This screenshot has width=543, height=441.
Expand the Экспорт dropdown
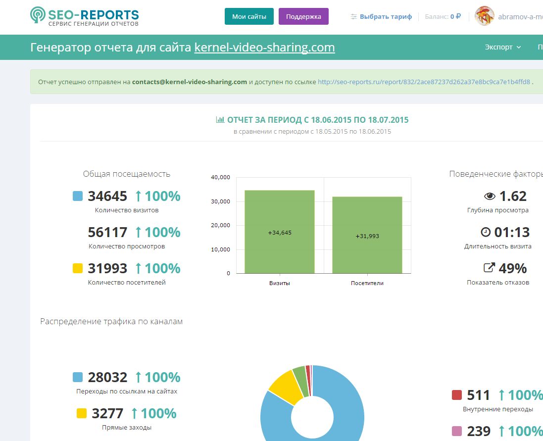point(503,47)
